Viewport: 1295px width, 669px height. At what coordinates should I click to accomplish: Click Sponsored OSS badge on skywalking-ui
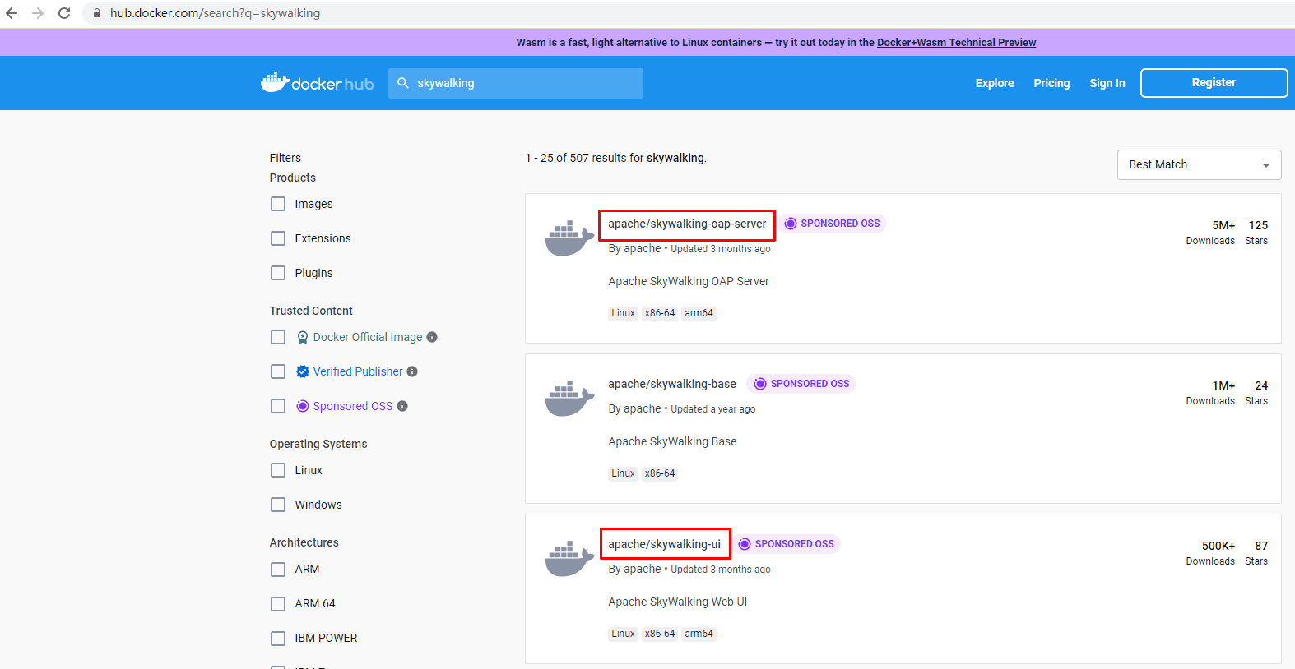pyautogui.click(x=786, y=544)
